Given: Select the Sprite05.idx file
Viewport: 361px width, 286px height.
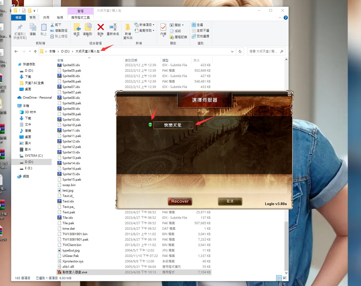Looking at the screenshot, I should [x=71, y=65].
